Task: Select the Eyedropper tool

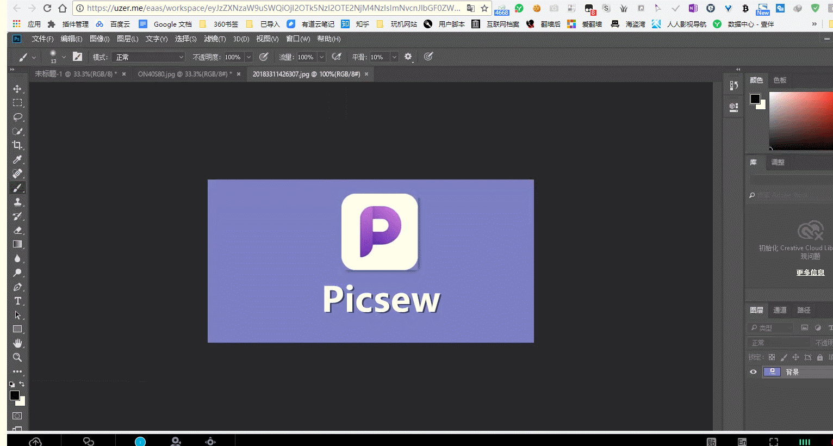Action: [17, 159]
